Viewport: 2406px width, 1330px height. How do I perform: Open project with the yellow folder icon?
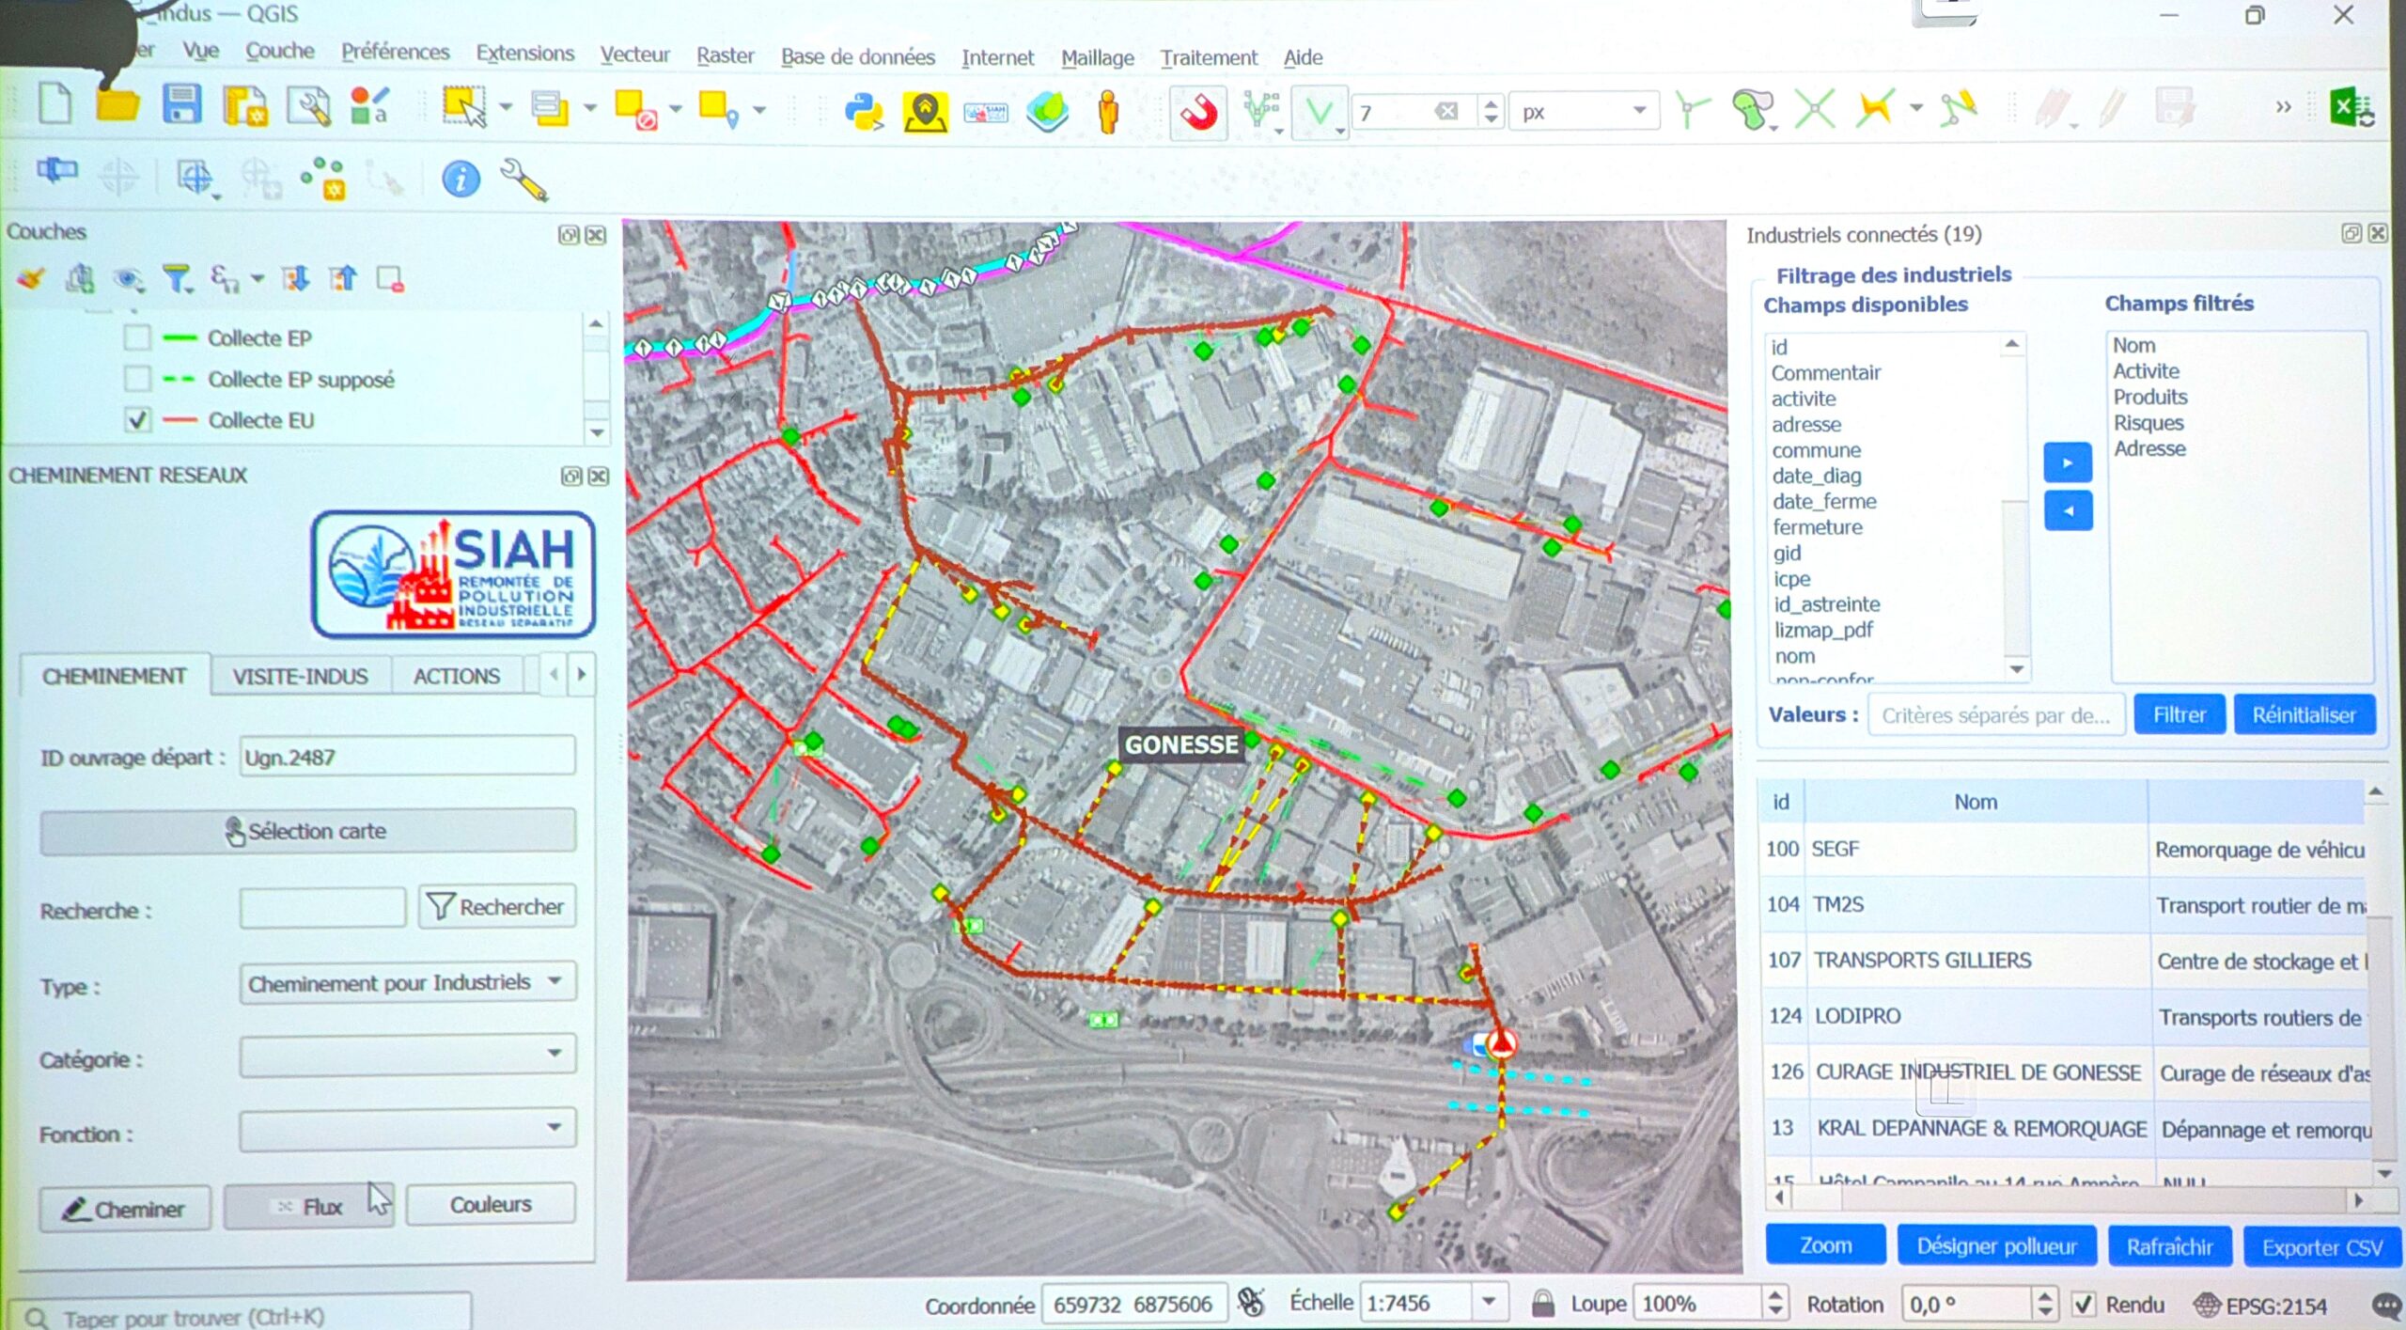(117, 105)
